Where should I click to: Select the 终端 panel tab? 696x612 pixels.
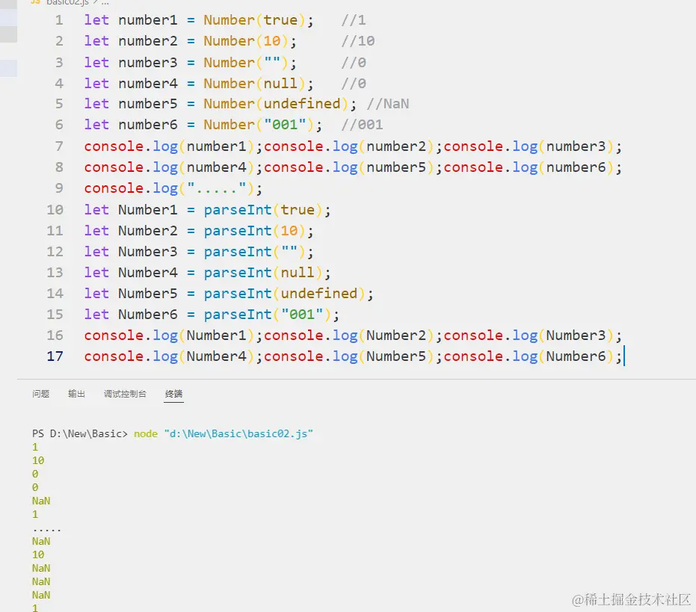tap(173, 394)
